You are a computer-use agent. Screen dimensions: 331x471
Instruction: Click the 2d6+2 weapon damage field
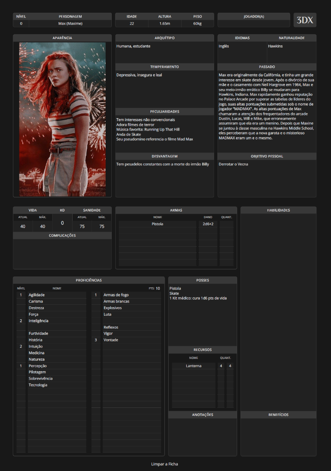click(208, 224)
